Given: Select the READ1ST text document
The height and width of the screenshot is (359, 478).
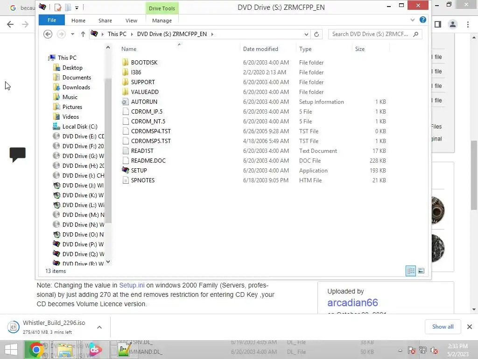Looking at the screenshot, I should (x=142, y=151).
